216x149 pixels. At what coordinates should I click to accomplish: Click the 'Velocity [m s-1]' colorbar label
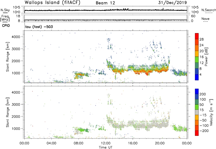pos(211,112)
